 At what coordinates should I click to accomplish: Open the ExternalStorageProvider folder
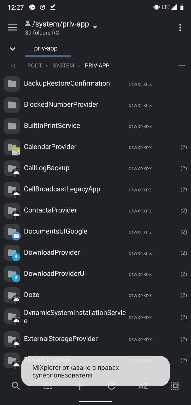click(95, 339)
